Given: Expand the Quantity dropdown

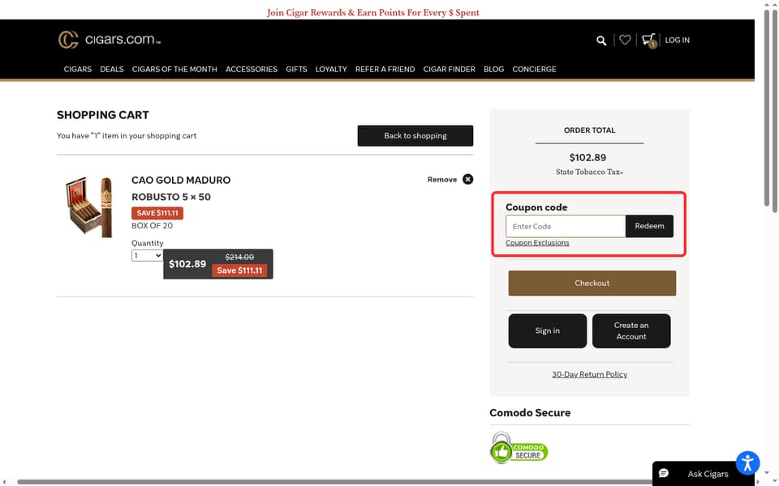Looking at the screenshot, I should (147, 255).
